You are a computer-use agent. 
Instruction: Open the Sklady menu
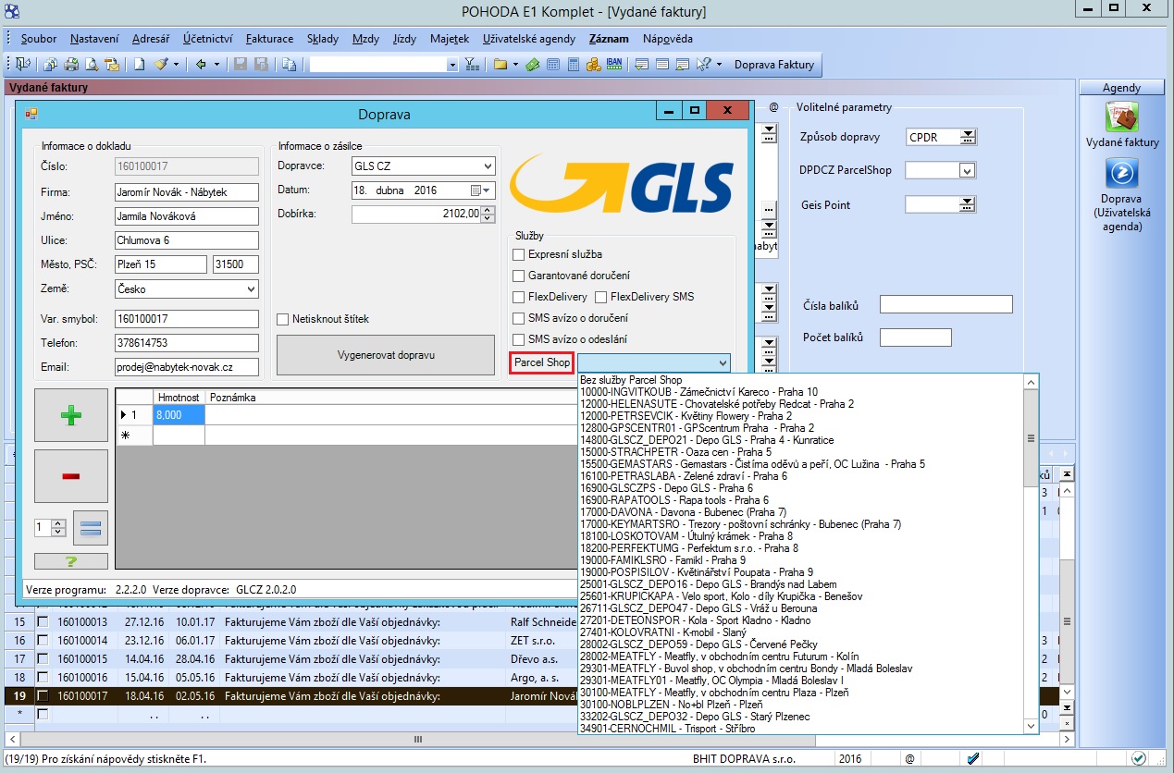point(323,39)
